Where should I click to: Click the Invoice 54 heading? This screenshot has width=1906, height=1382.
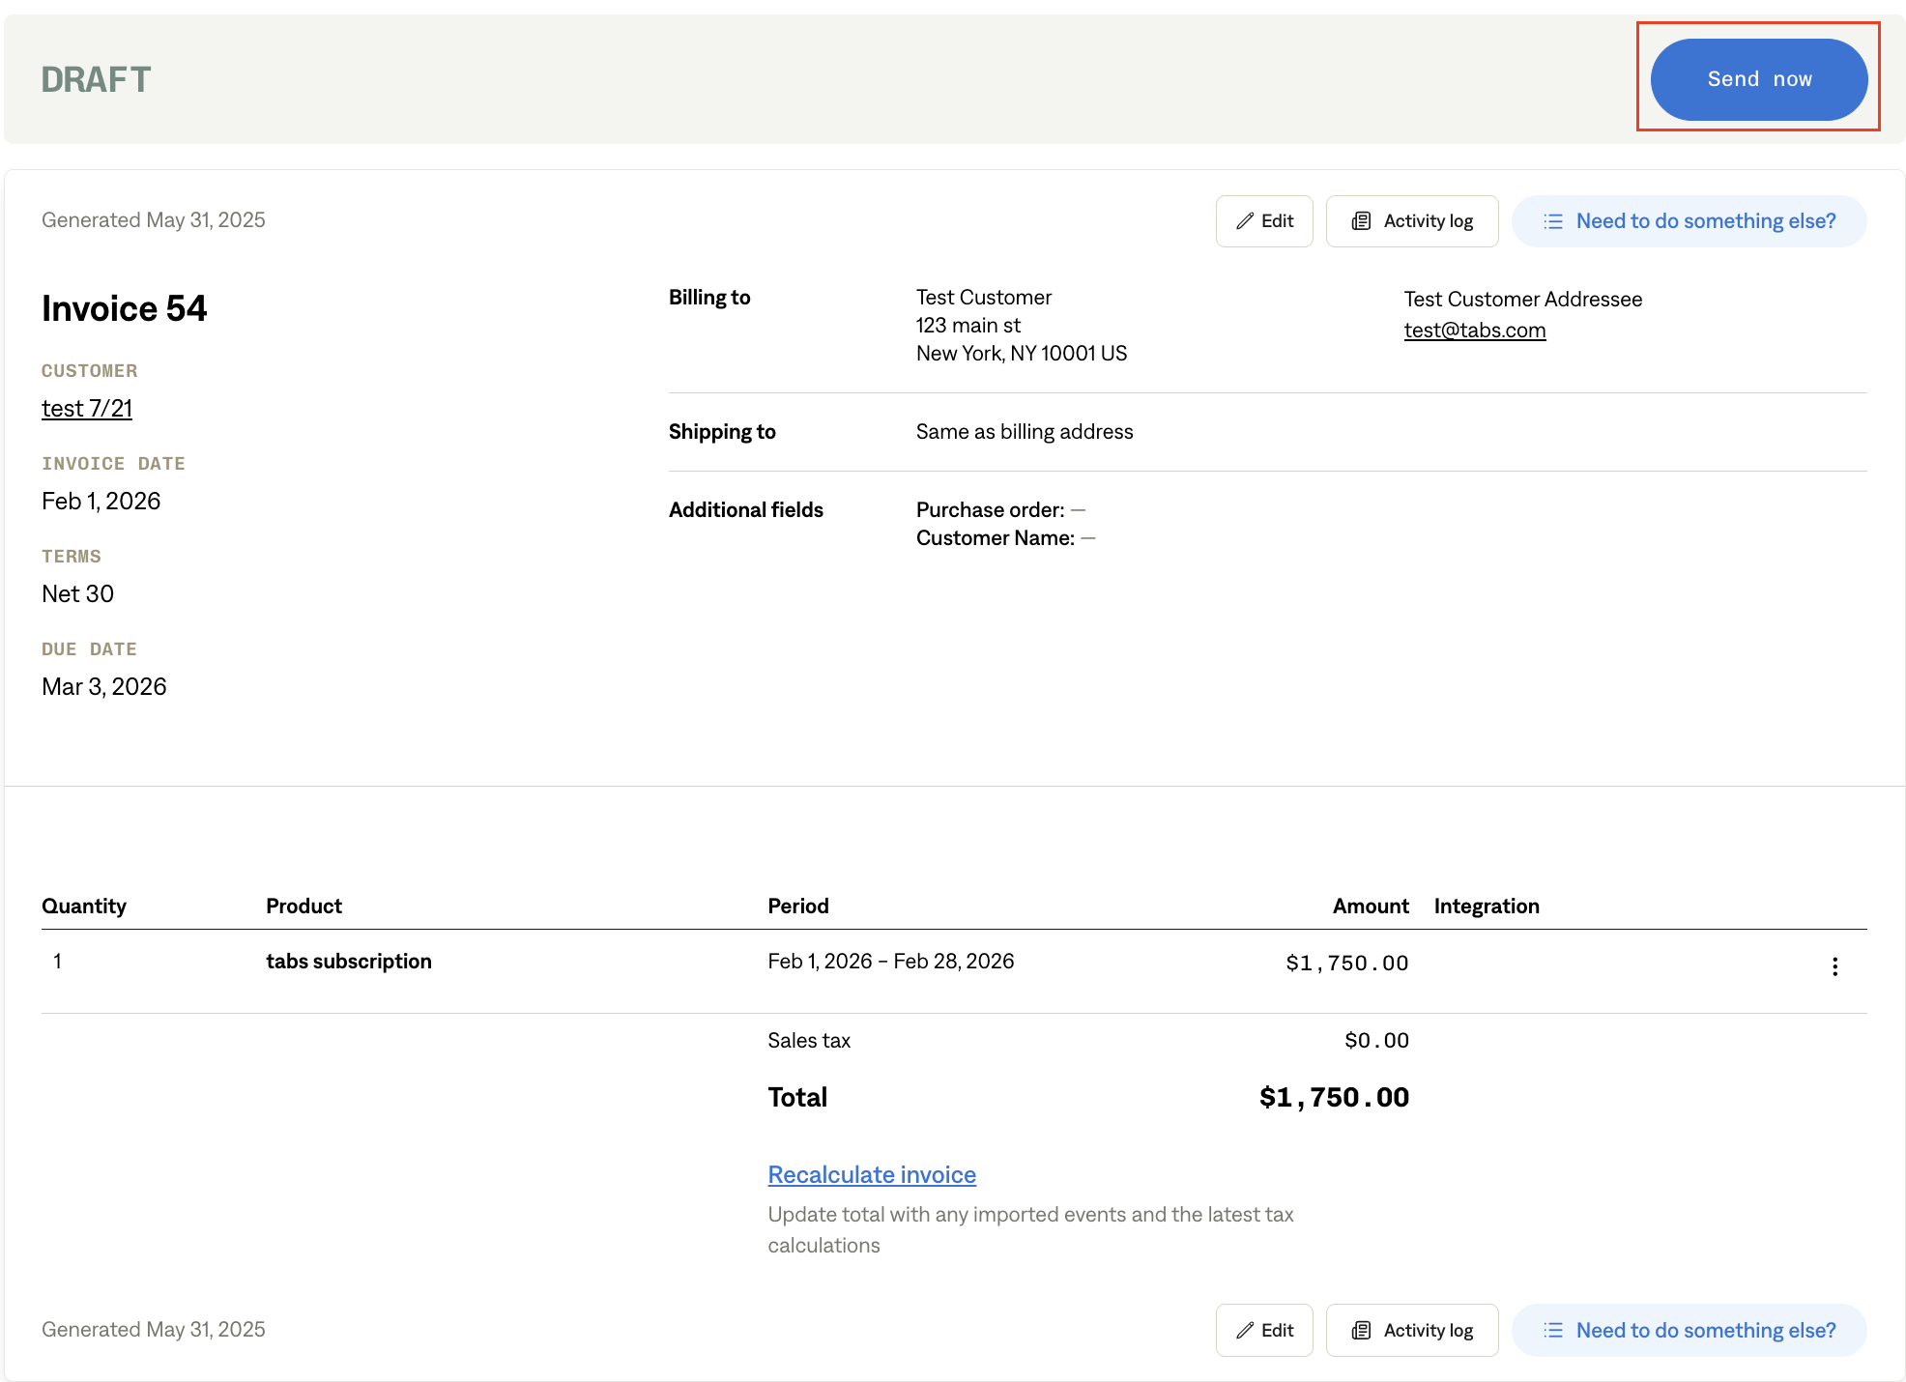pos(125,309)
